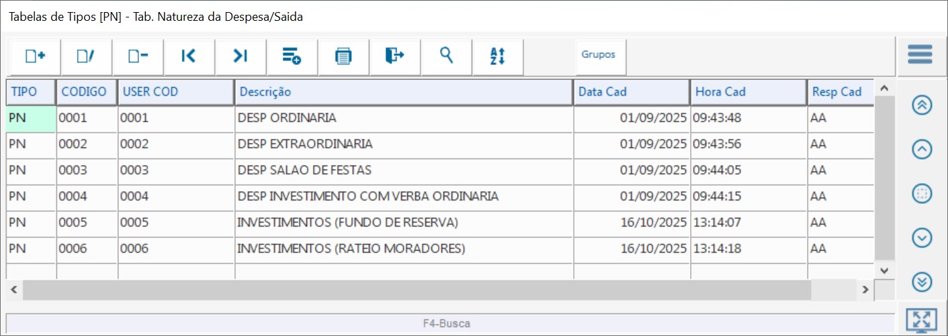Click single chevron down circle button
This screenshot has width=948, height=336.
coord(922,237)
